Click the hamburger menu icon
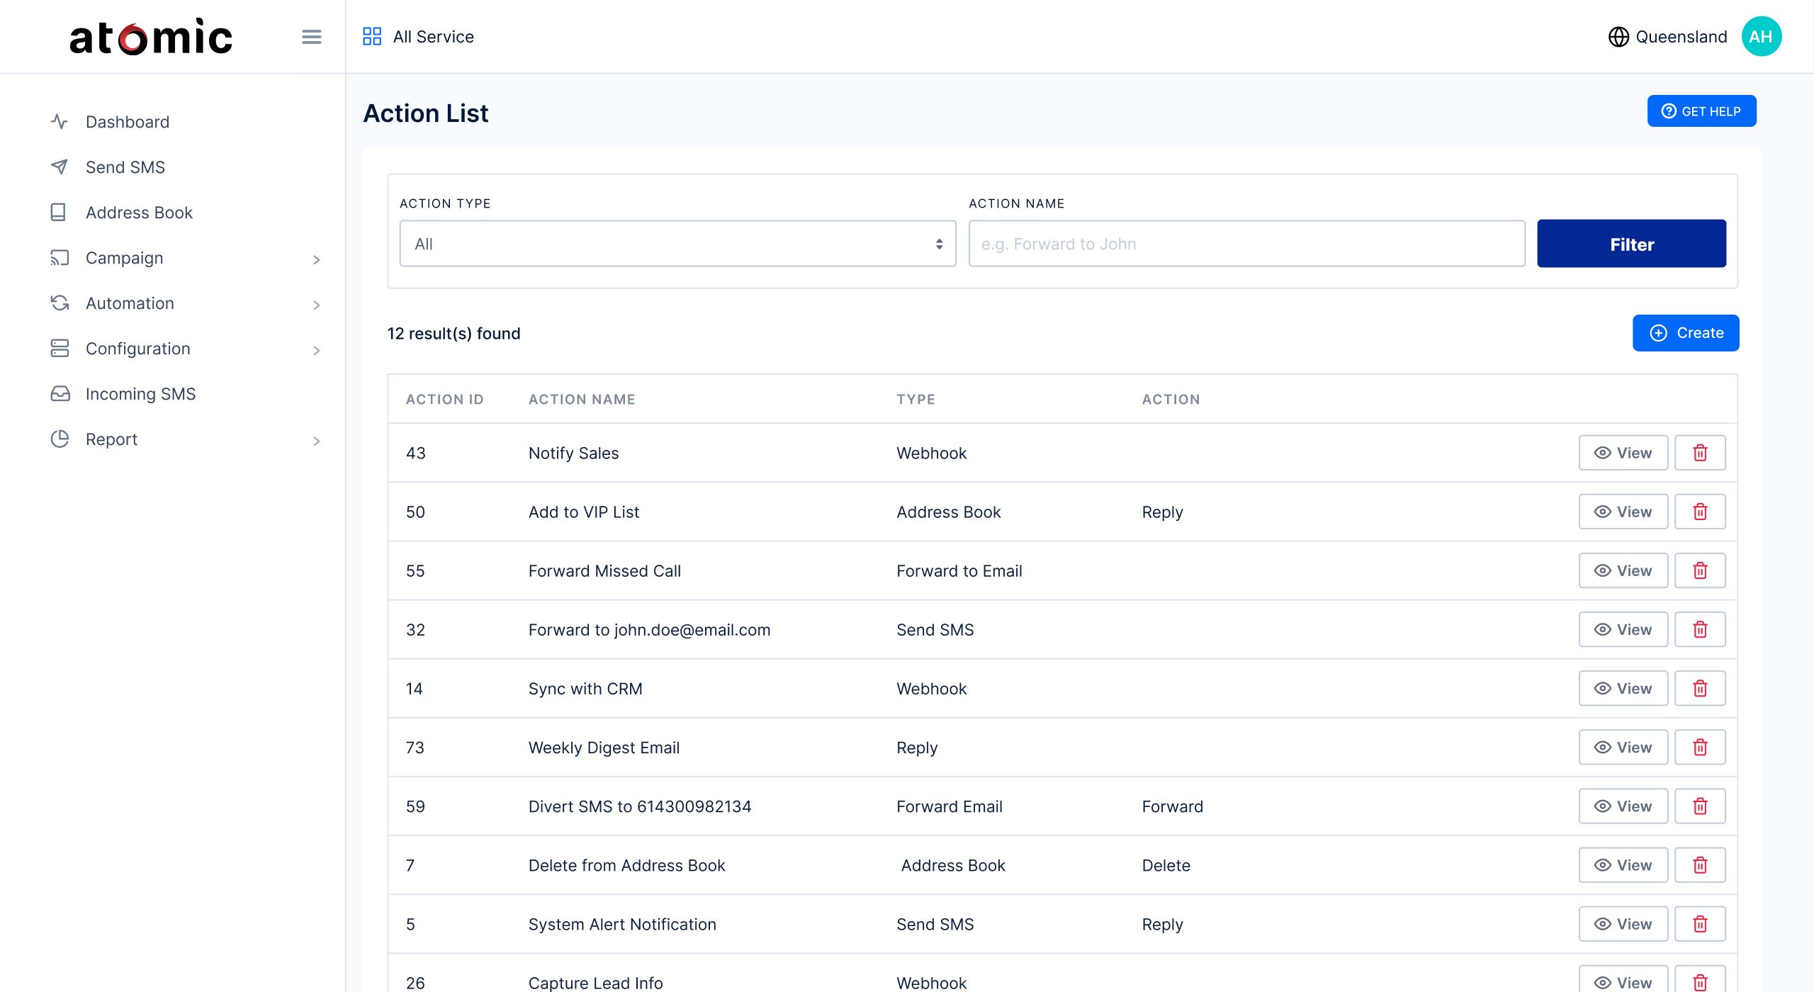Viewport: 1814px width, 992px height. pos(311,37)
